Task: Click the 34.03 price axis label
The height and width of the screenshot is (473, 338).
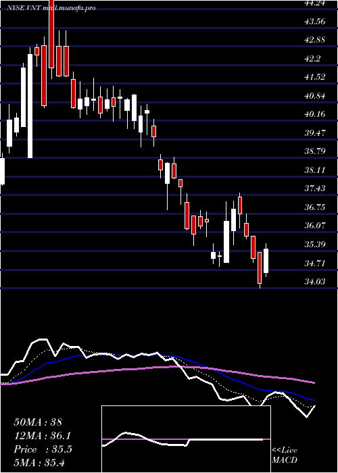Action: tap(315, 282)
